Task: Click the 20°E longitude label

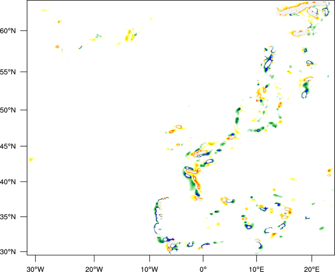Action: click(312, 269)
